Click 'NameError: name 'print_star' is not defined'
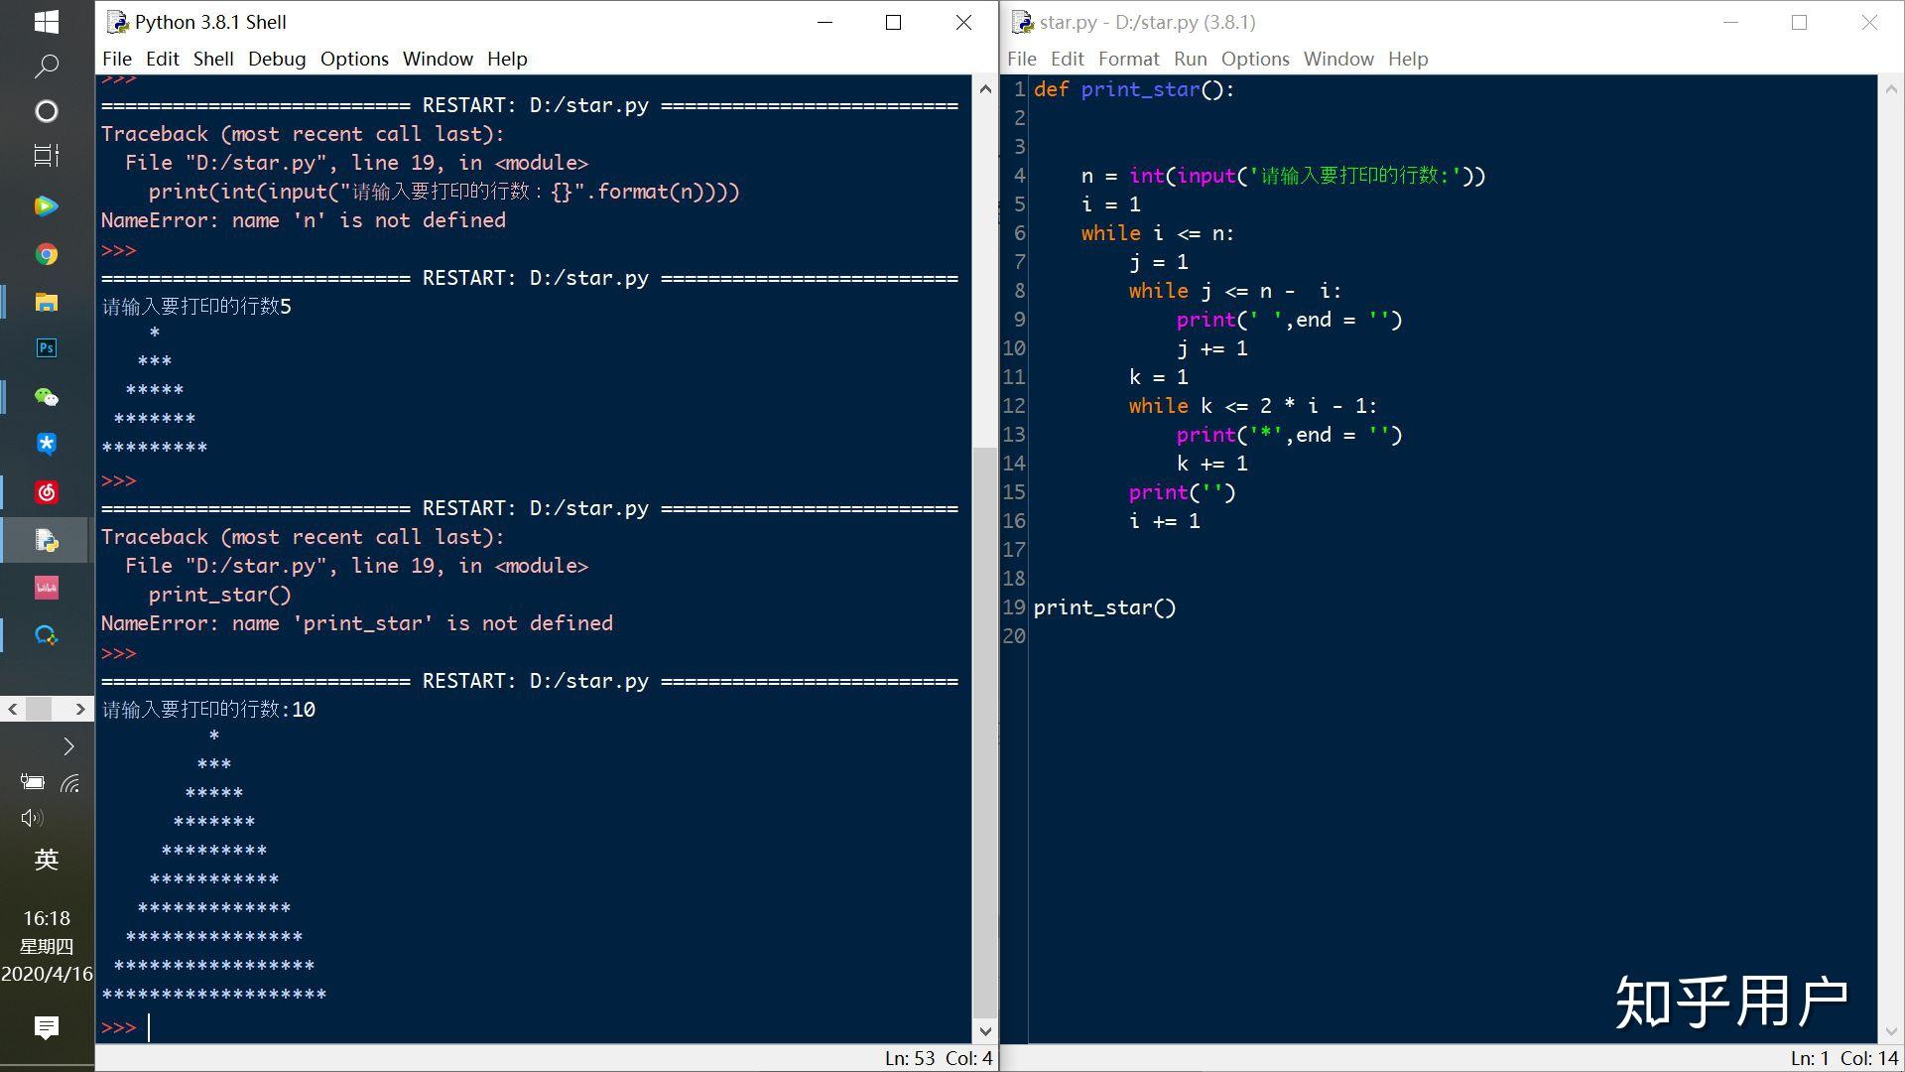The height and width of the screenshot is (1072, 1905). (356, 623)
